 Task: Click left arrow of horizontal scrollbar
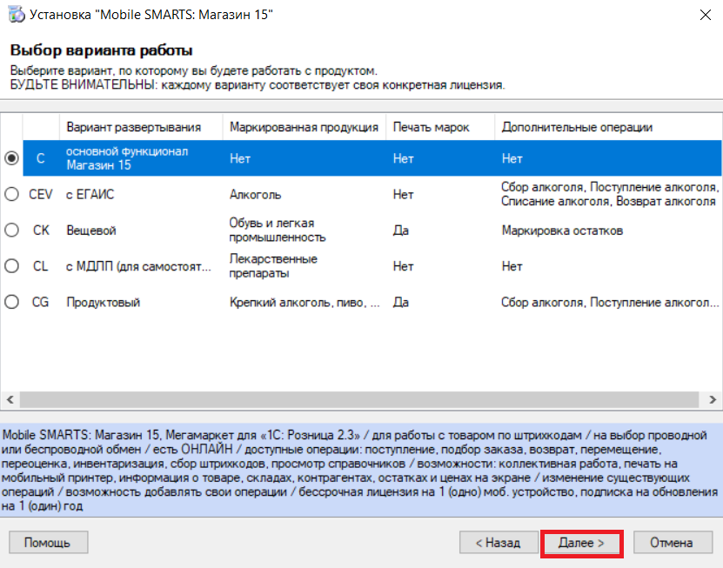[10, 399]
